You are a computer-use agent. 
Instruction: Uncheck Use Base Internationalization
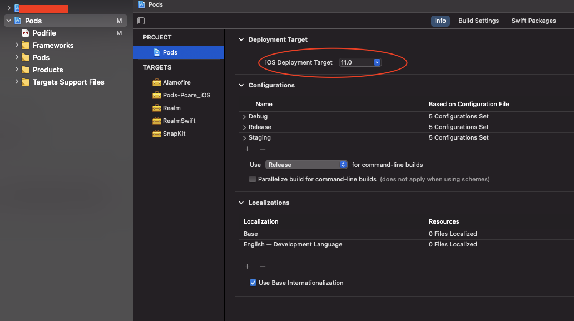point(253,283)
